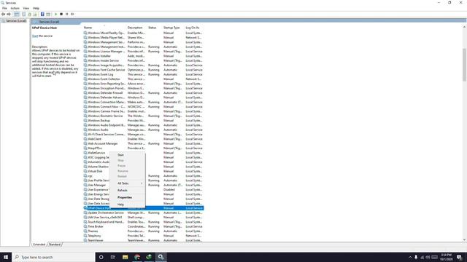Open the View menu
Image resolution: width=467 pixels, height=262 pixels.
point(26,8)
